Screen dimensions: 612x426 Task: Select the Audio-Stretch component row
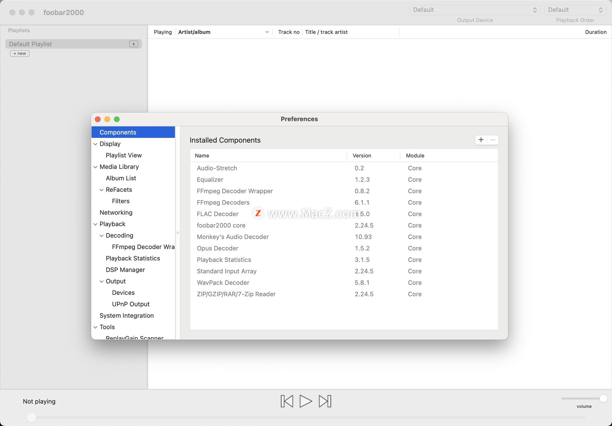click(x=344, y=168)
